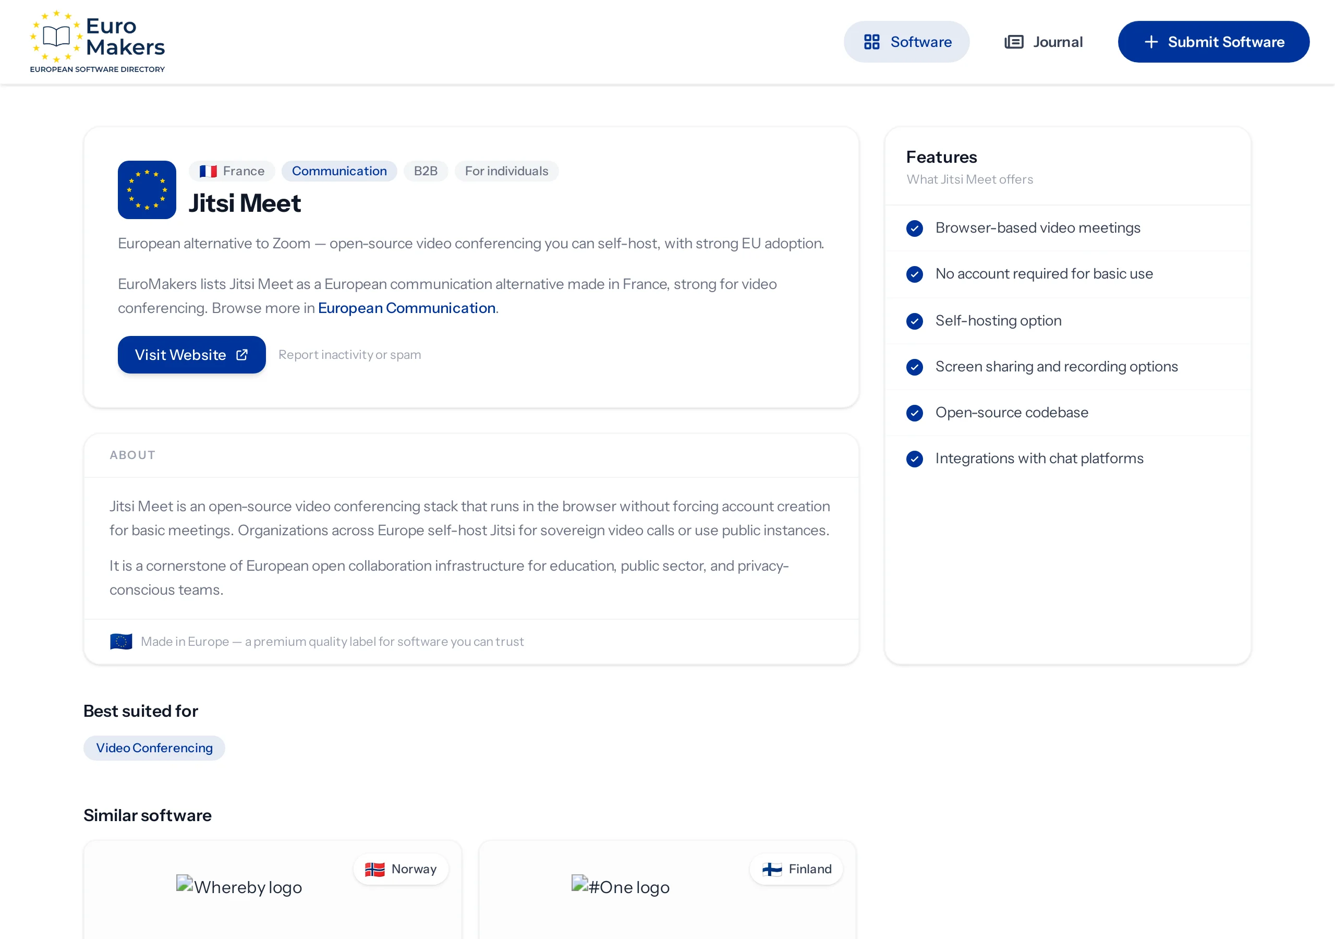Click checkmark beside No account required
Viewport: 1335px width, 939px height.
coord(914,274)
